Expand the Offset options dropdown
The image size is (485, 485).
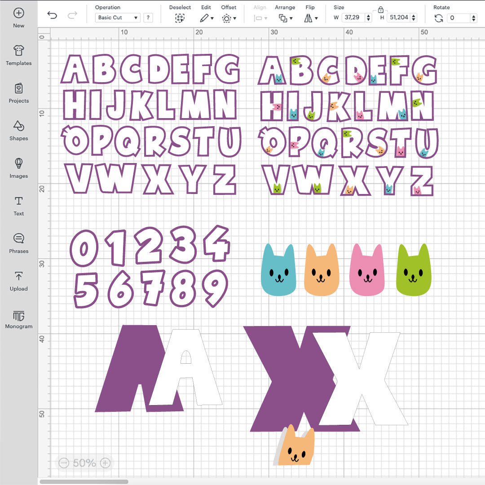(229, 18)
